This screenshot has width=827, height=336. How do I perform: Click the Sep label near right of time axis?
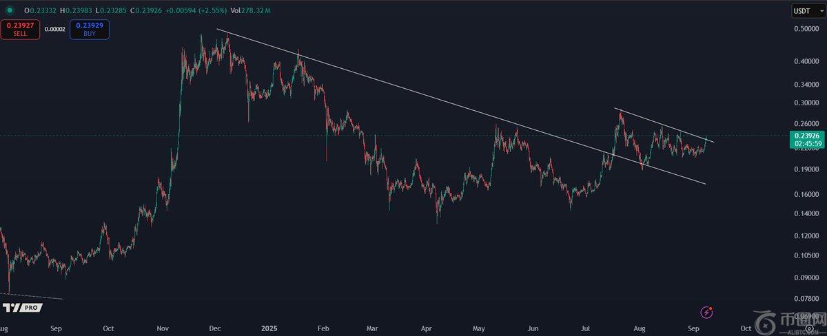point(694,329)
